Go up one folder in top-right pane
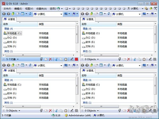The height and width of the screenshot is (119, 159). (x=92, y=14)
